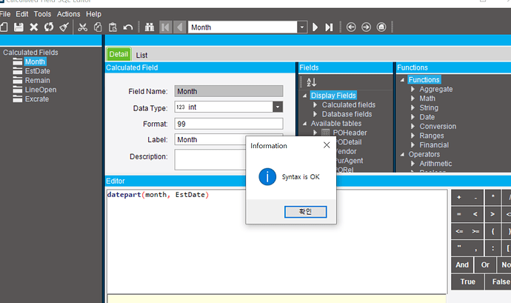The height and width of the screenshot is (303, 511).
Task: Click the Clear broom toolbar icon
Action: tap(64, 27)
